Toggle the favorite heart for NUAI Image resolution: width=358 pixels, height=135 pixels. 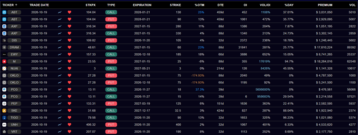70,69
